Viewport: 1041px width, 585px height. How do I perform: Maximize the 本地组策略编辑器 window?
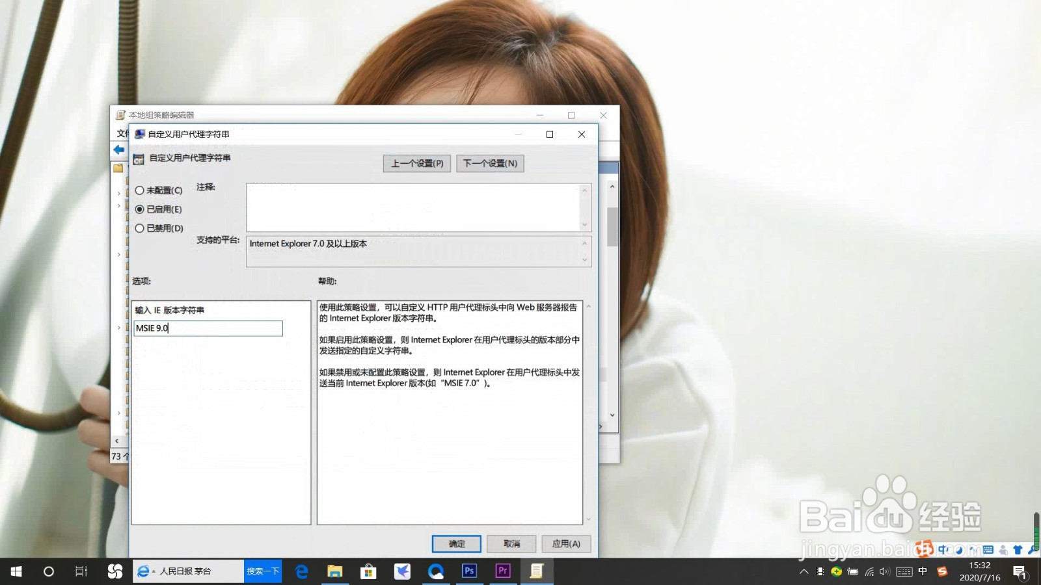point(571,115)
